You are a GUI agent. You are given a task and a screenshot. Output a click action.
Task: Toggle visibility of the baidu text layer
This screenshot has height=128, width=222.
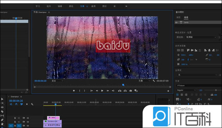tap(176, 23)
